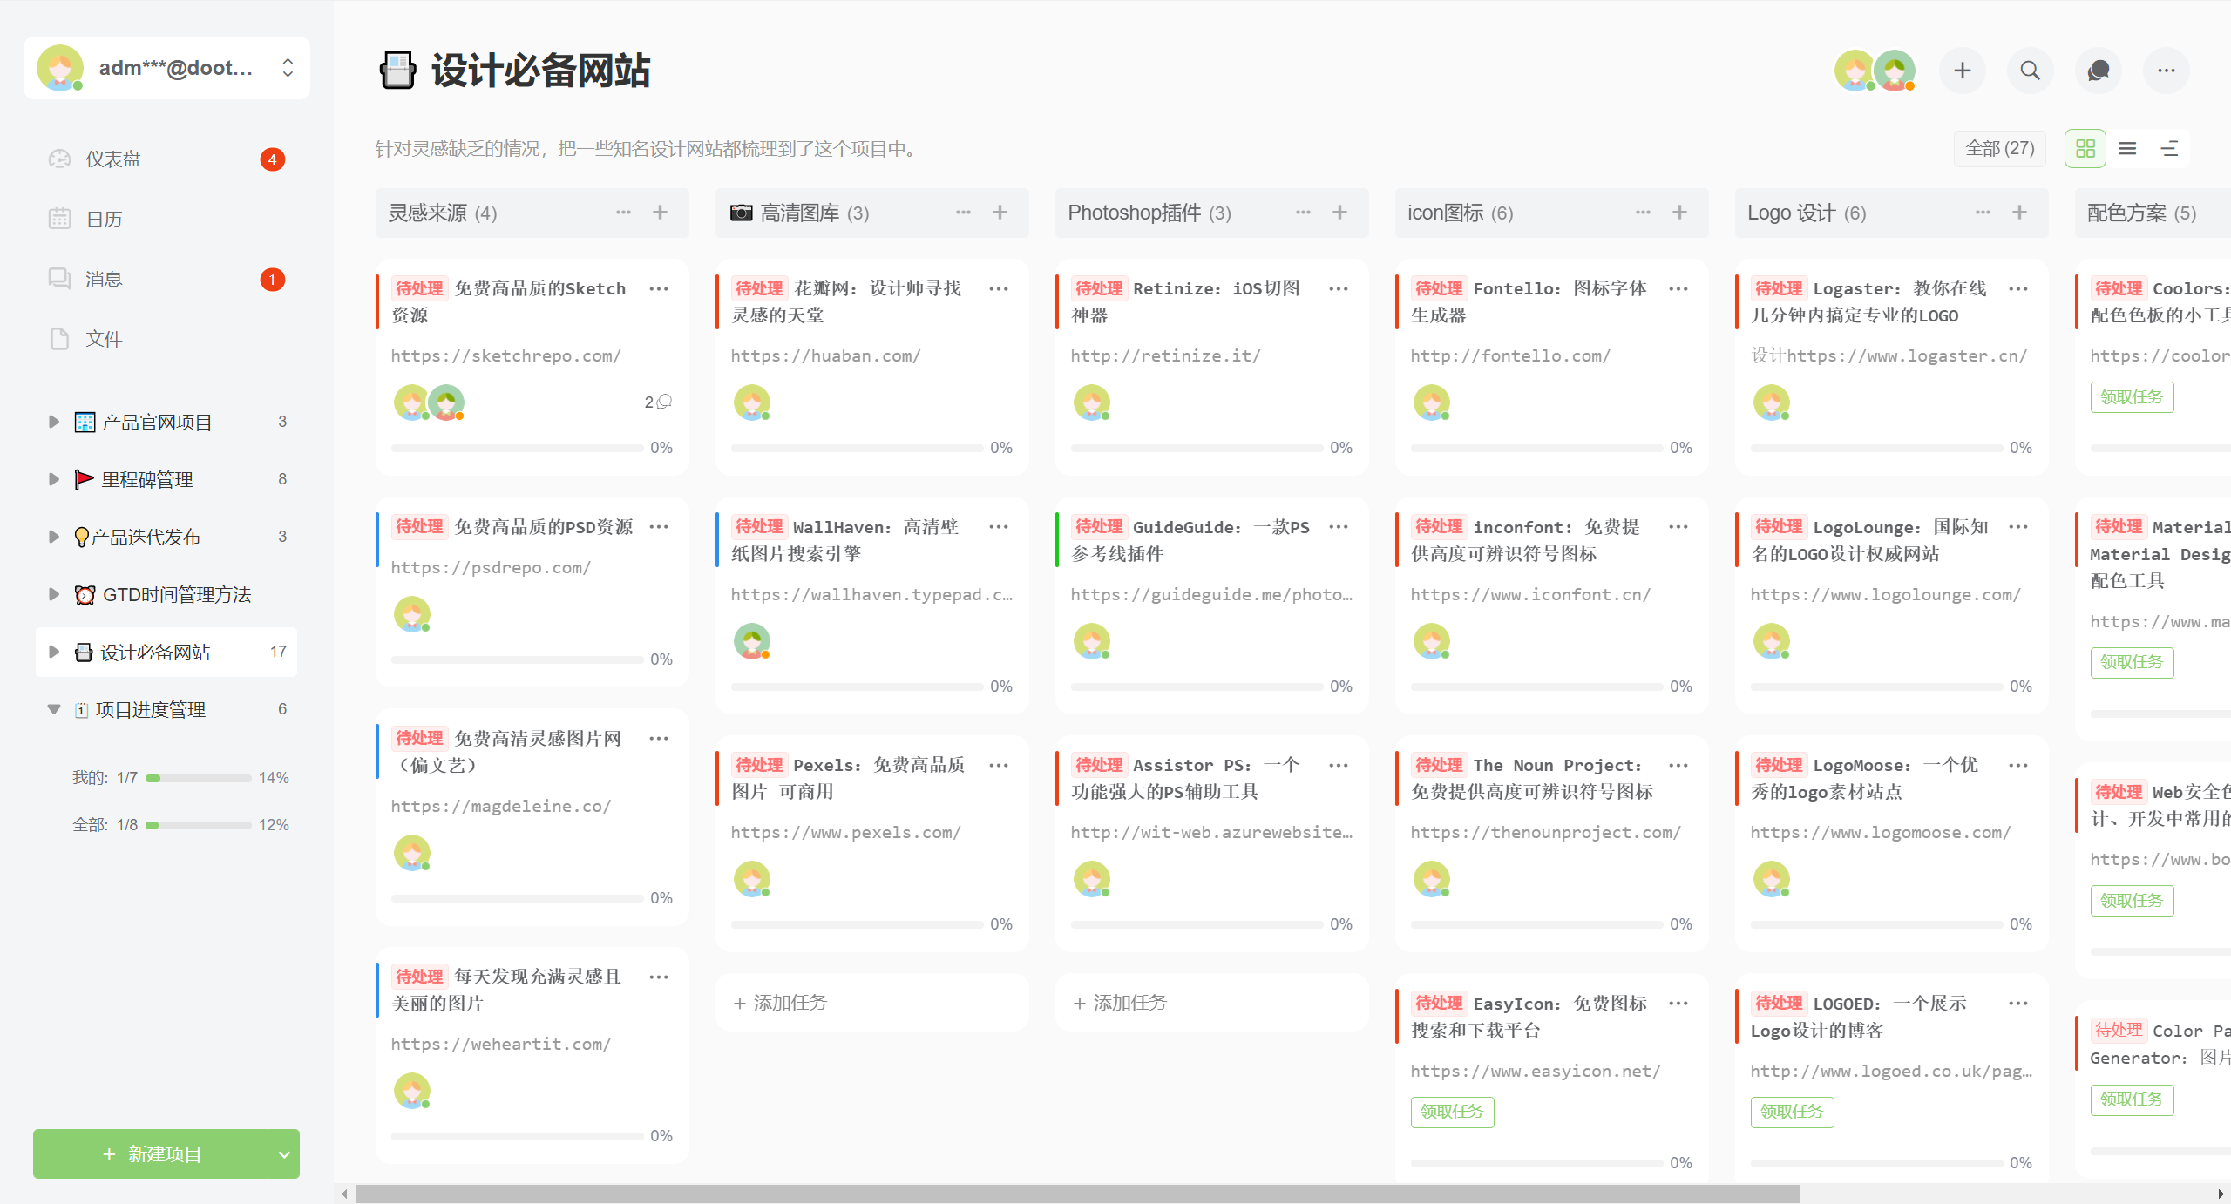Click comment count icon on Sketch card
This screenshot has width=2231, height=1204.
tap(663, 402)
